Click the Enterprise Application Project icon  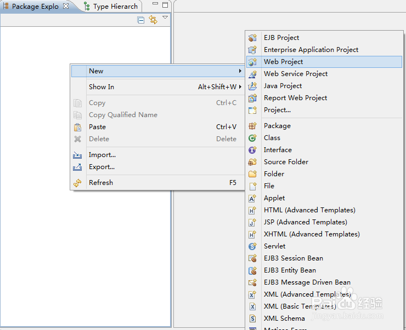click(252, 50)
